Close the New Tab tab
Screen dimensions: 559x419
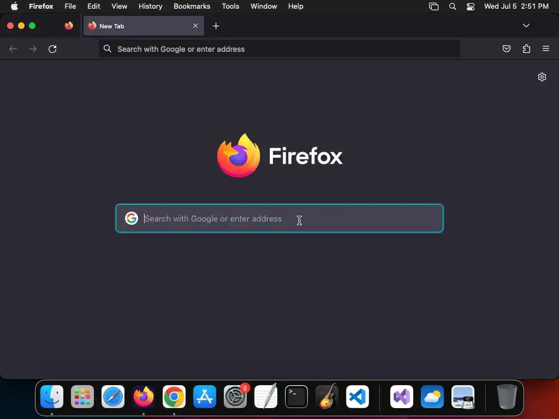click(195, 26)
